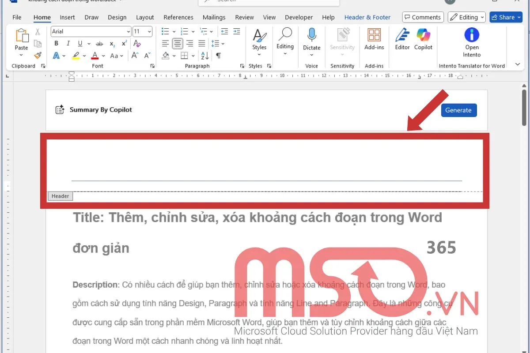Apply the yellow text highlight color

[x=76, y=56]
